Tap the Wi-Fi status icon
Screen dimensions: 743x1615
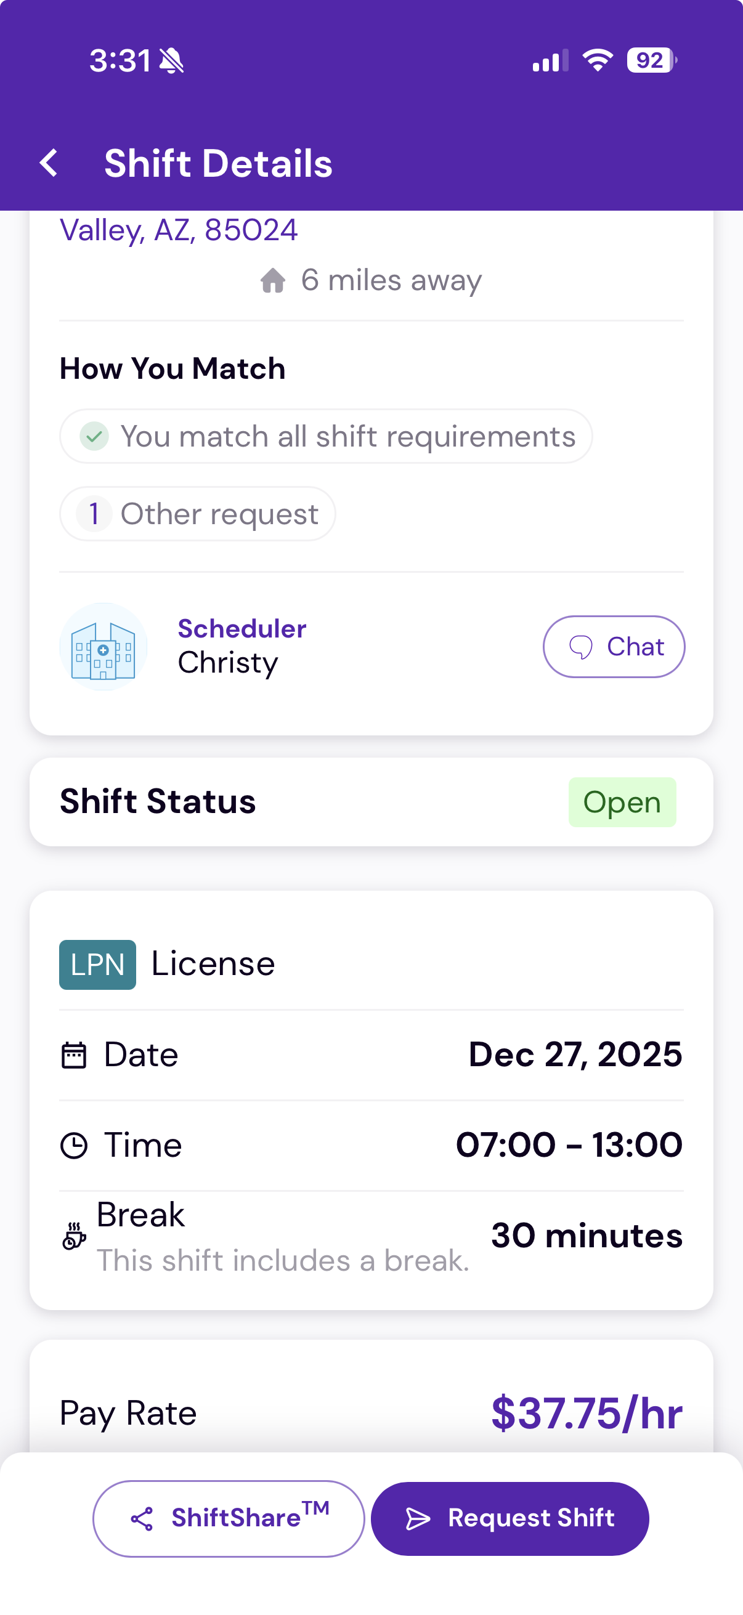pyautogui.click(x=597, y=60)
